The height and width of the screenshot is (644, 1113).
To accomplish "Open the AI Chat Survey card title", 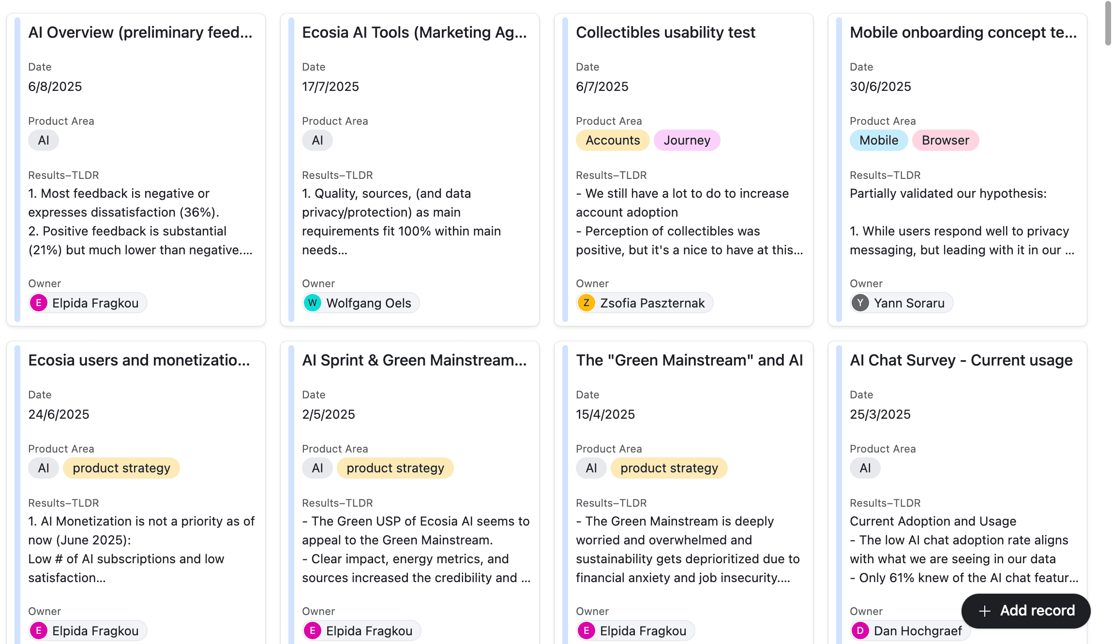I will [x=961, y=360].
